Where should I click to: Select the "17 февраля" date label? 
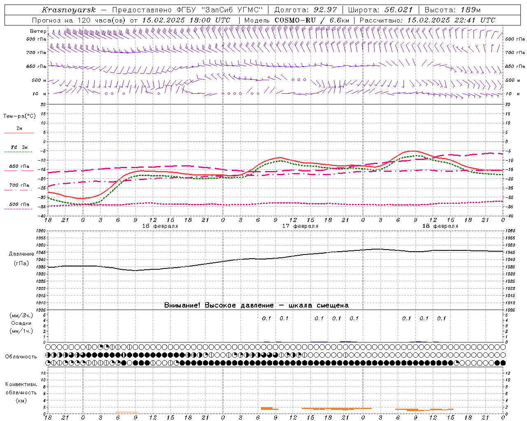(300, 226)
